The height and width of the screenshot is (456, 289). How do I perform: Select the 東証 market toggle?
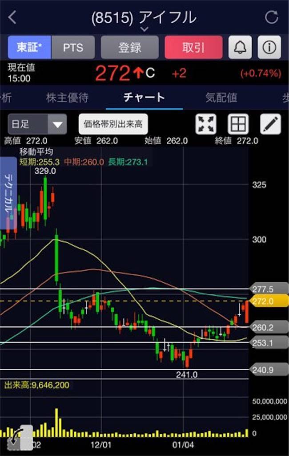tap(29, 47)
